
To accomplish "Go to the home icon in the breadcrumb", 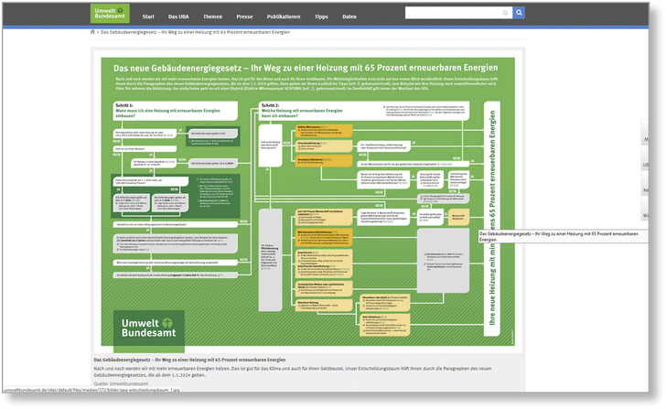I will (92, 32).
